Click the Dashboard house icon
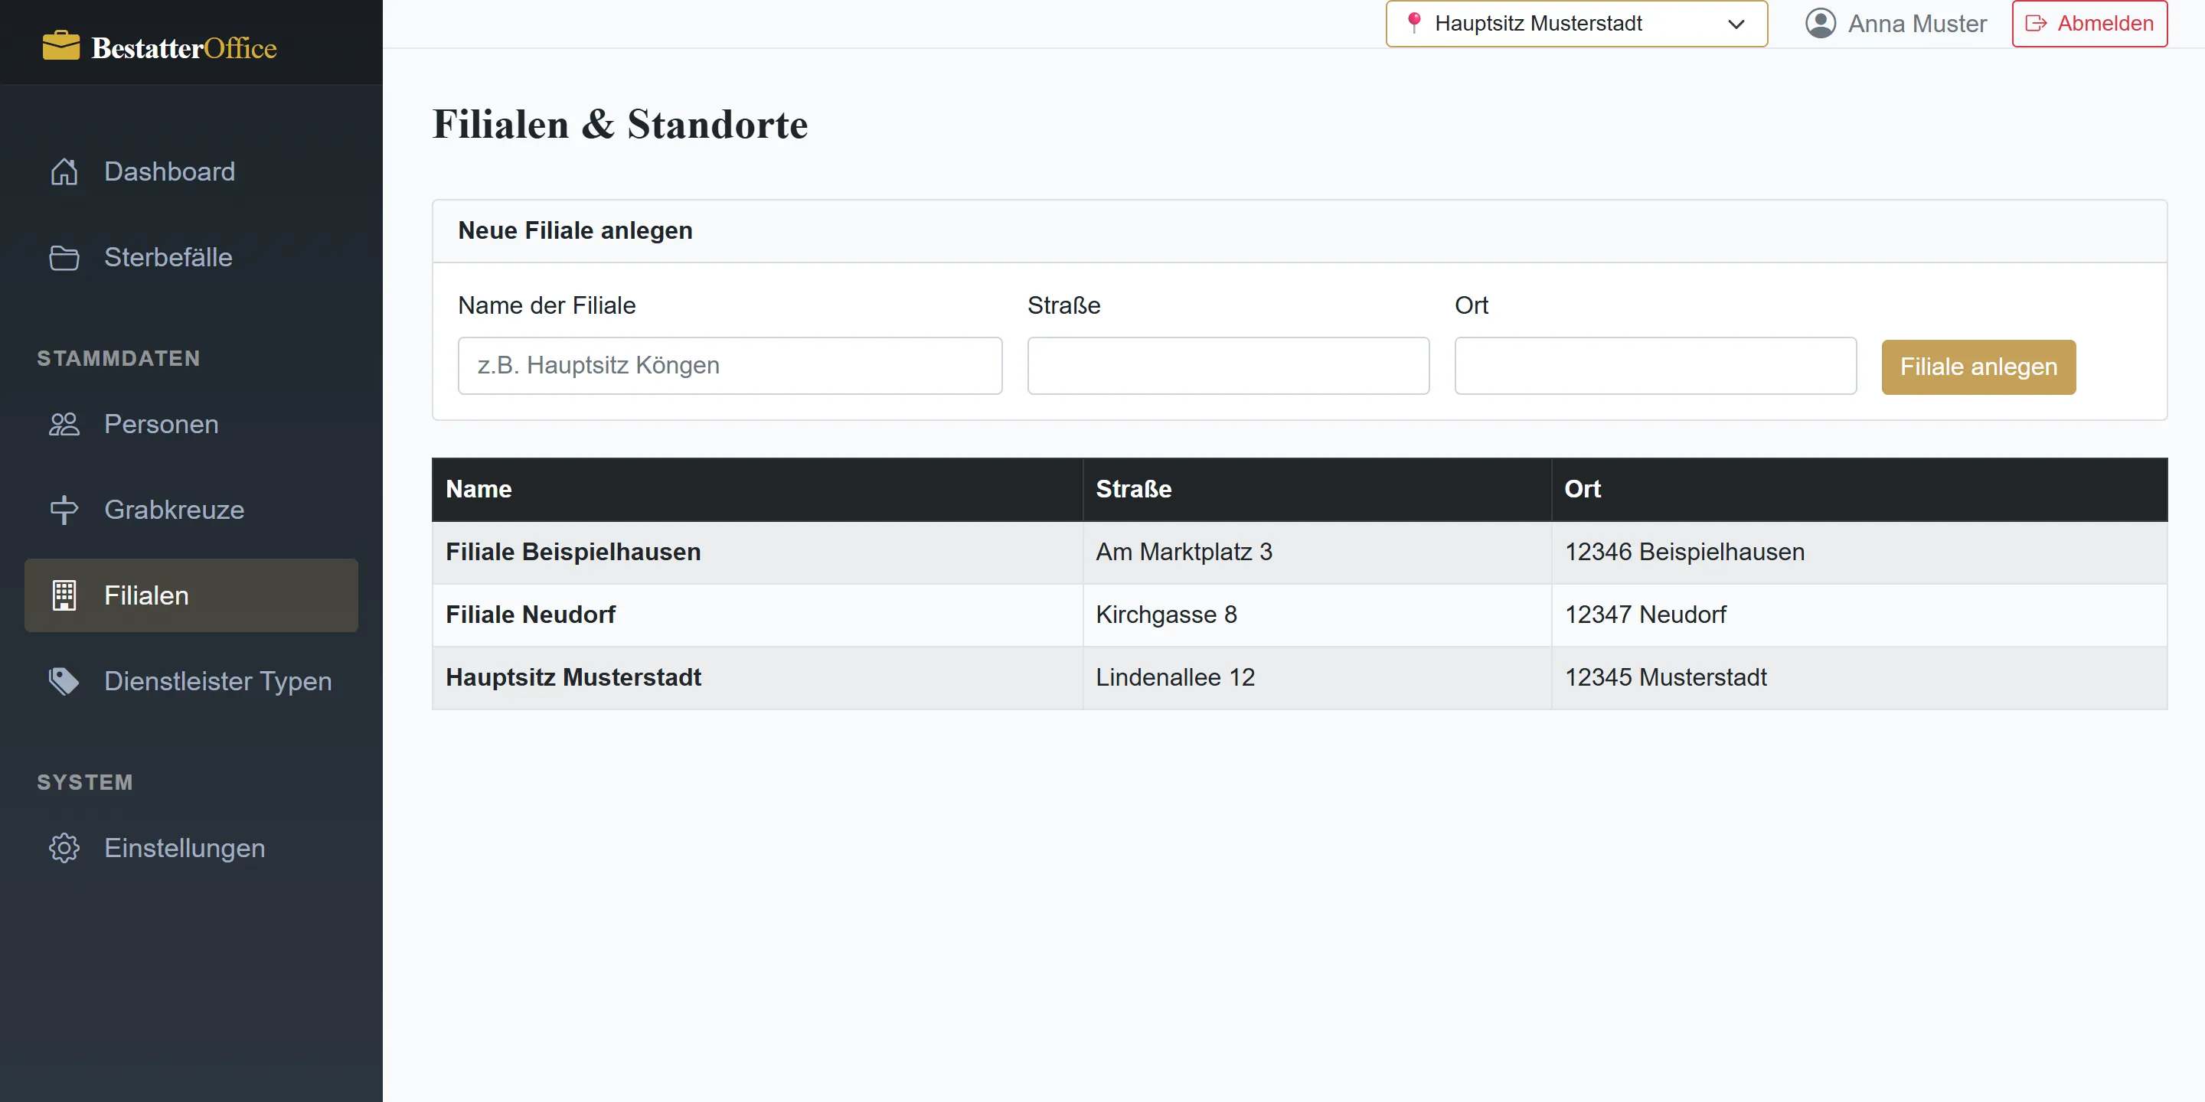The image size is (2205, 1102). 64,172
